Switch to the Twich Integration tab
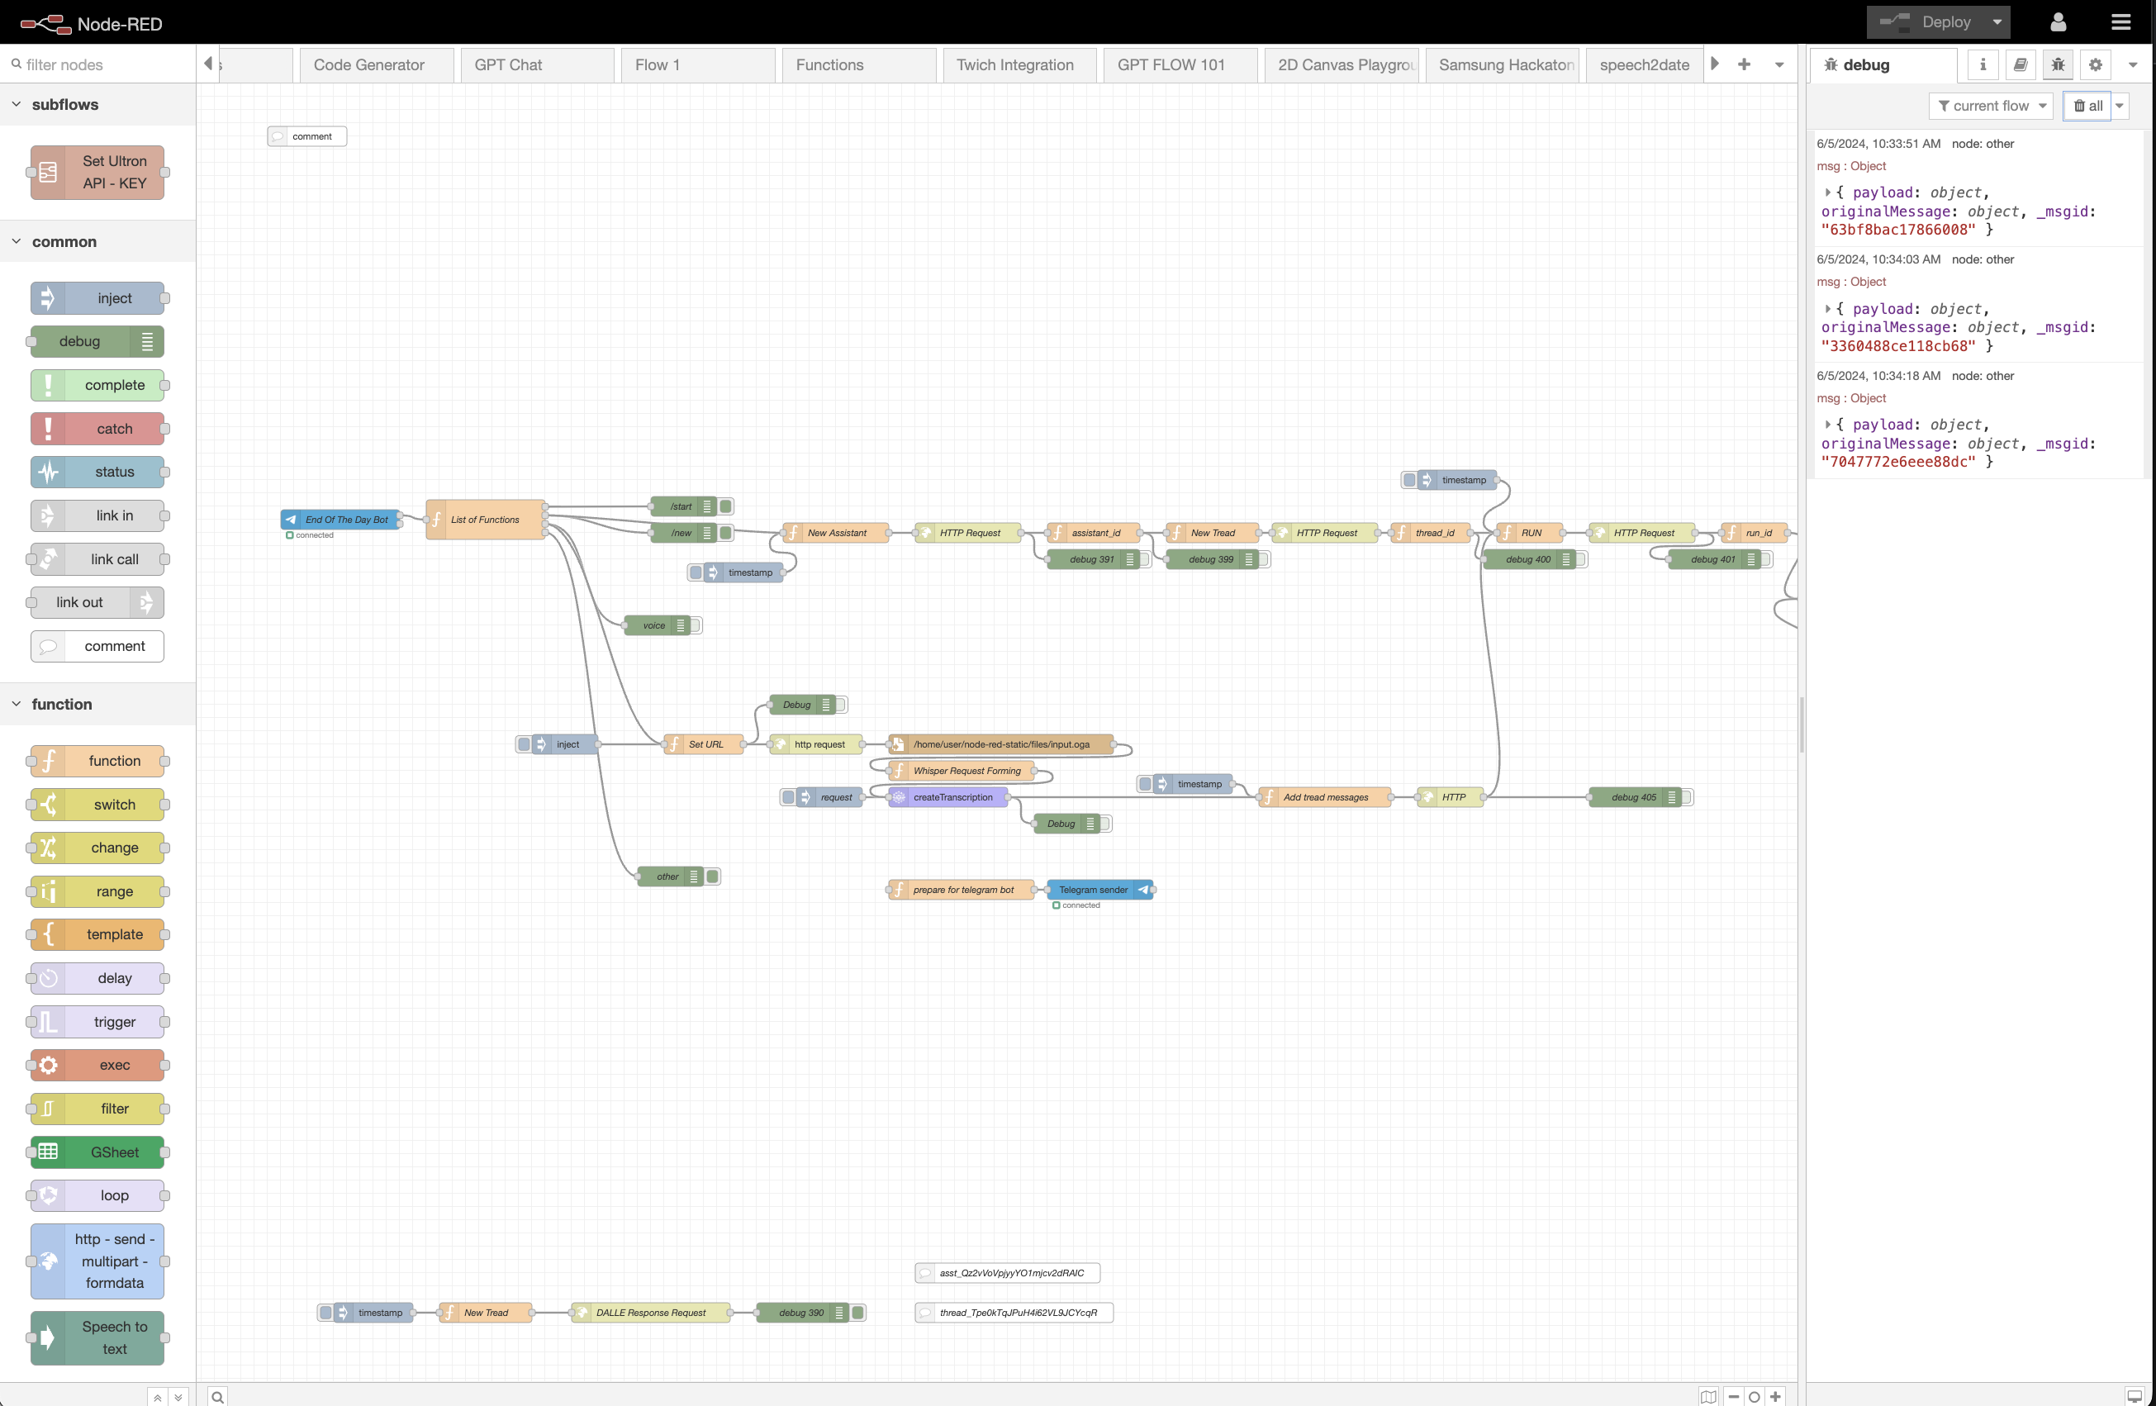Viewport: 2156px width, 1406px height. pos(1014,64)
